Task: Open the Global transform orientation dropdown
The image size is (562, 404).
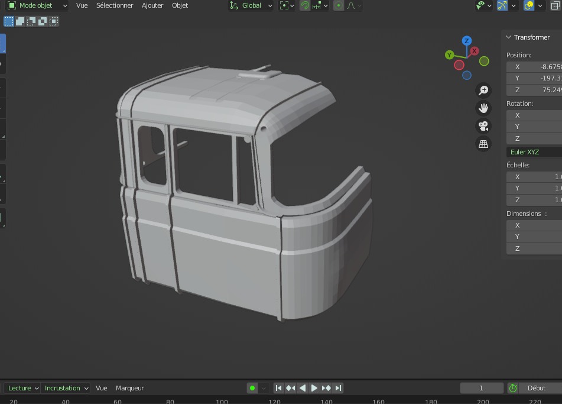Action: click(x=251, y=5)
